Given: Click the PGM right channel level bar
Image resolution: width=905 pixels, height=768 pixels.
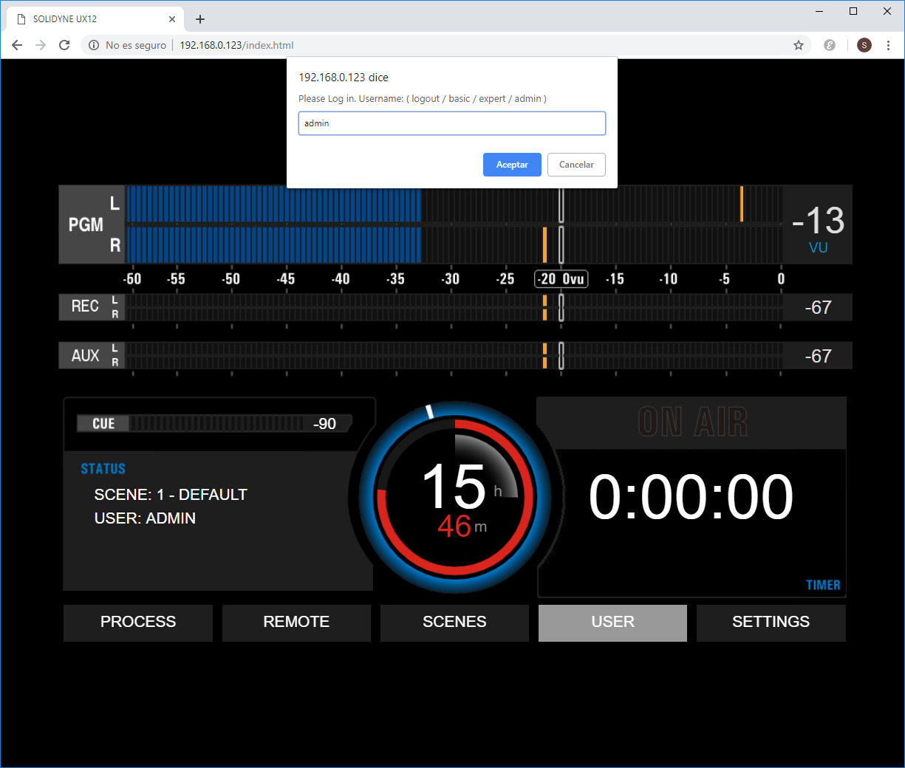Looking at the screenshot, I should [454, 244].
